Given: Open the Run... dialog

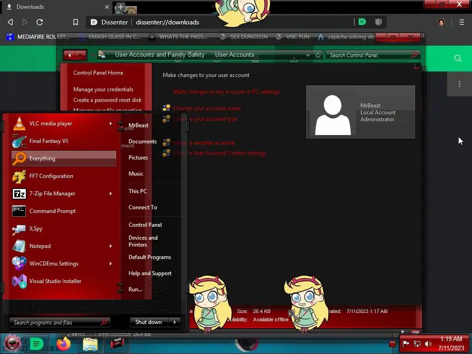Looking at the screenshot, I should coord(136,289).
